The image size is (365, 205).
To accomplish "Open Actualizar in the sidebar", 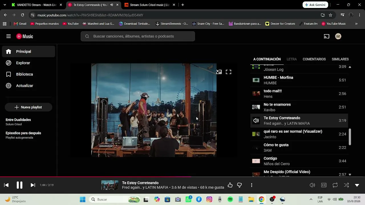I will click(29, 86).
